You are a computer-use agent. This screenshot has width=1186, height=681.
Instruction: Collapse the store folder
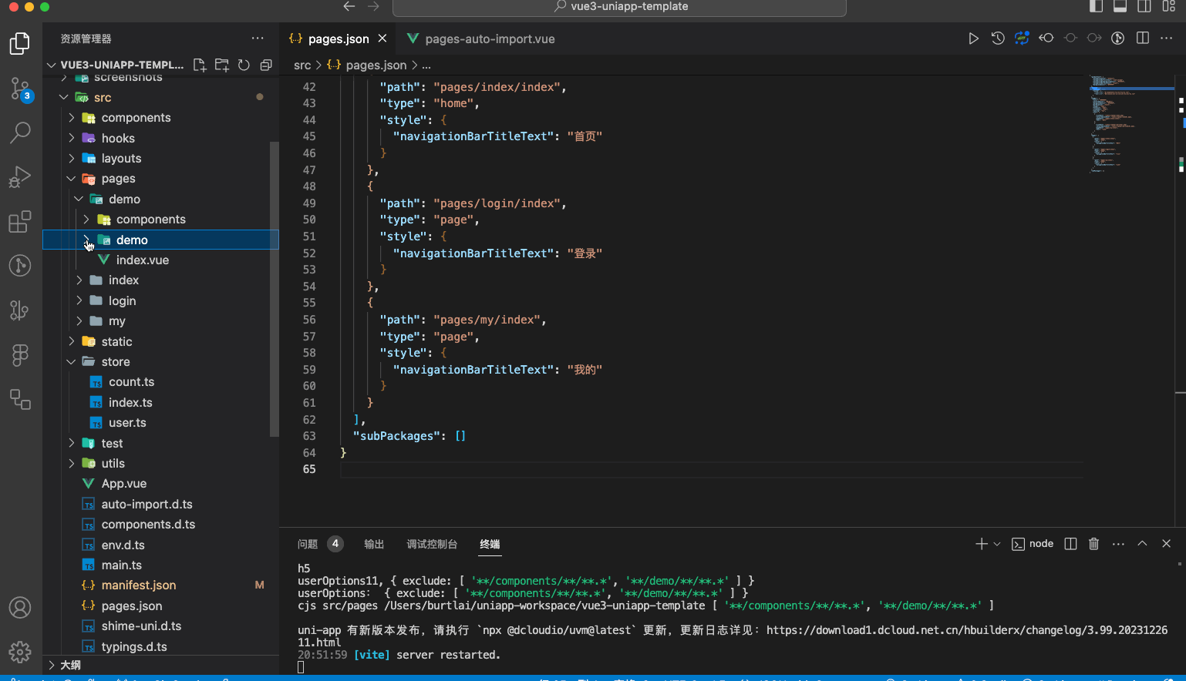click(115, 362)
